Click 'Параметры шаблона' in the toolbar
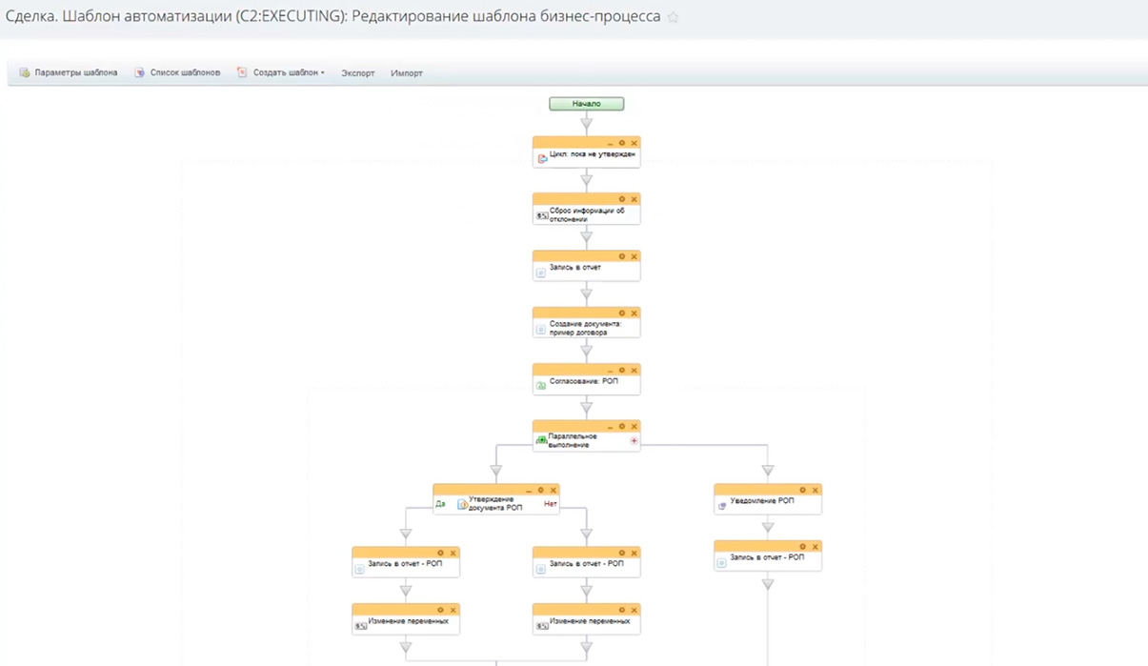 point(69,73)
